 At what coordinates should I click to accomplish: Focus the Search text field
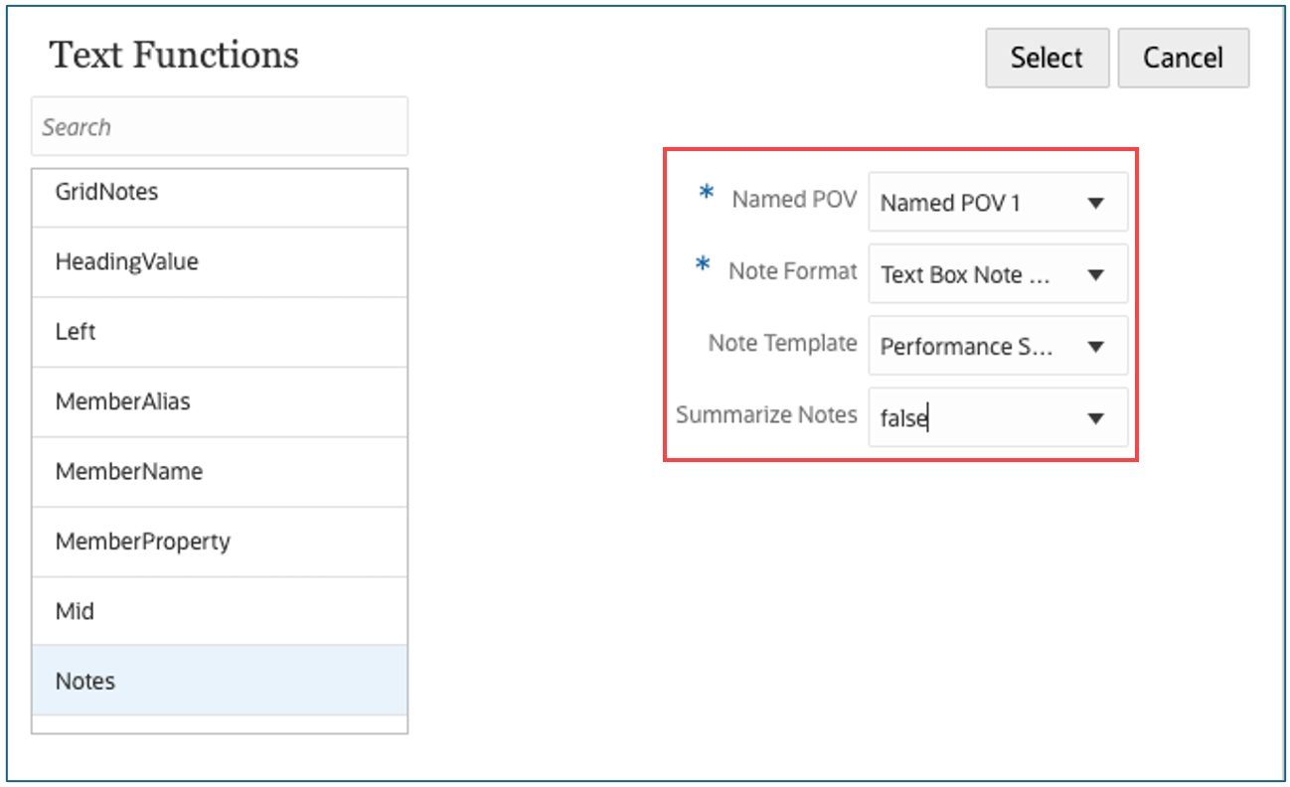pos(220,126)
